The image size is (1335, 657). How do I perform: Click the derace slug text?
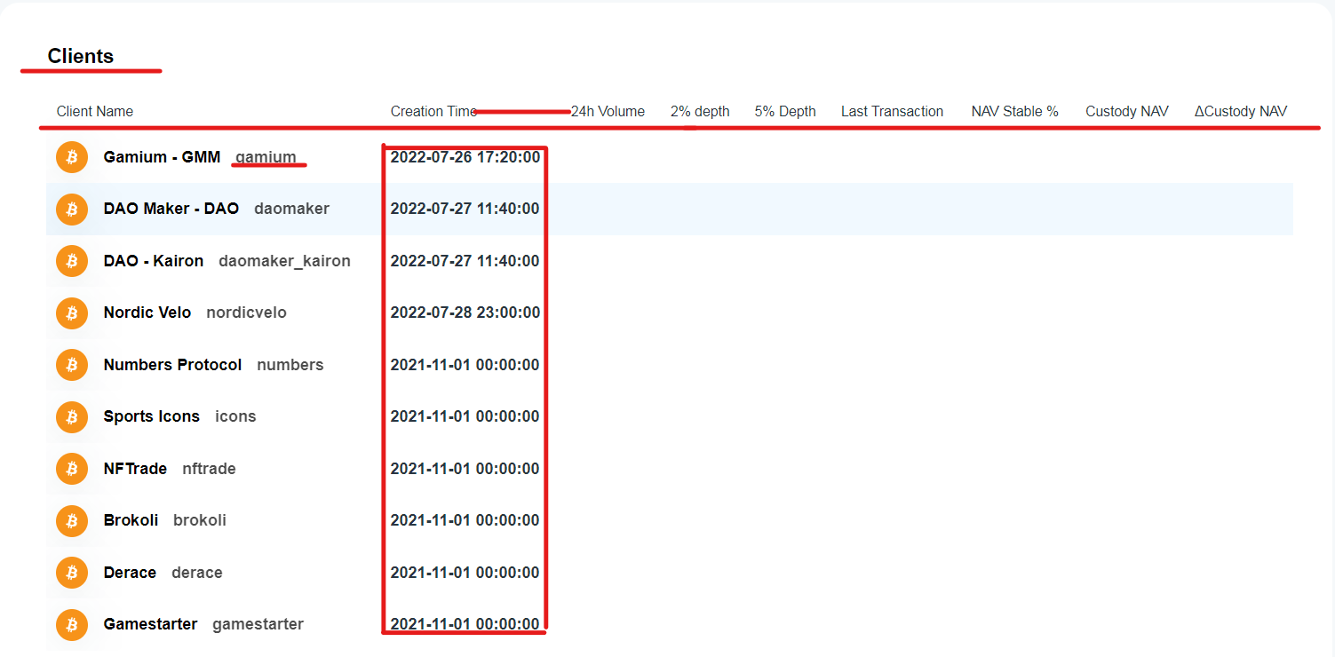point(197,573)
